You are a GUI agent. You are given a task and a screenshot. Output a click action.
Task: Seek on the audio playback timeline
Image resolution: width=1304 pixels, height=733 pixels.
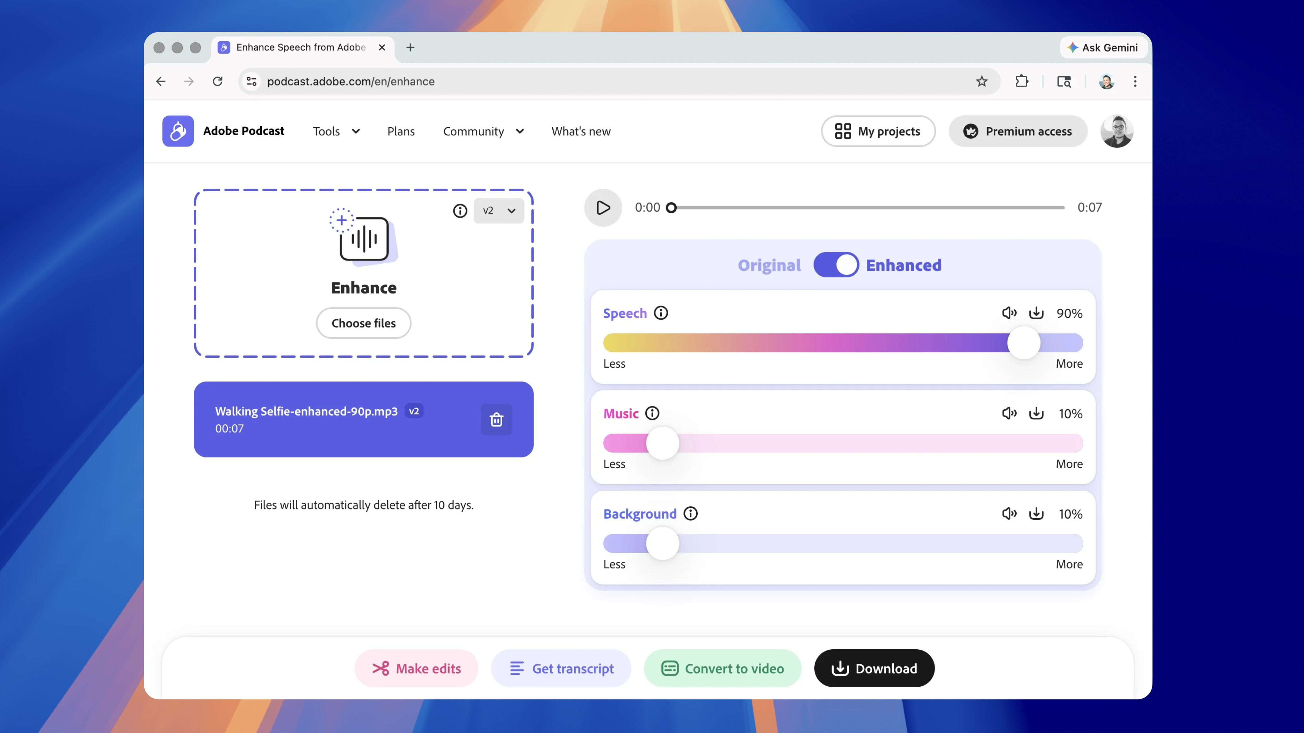(x=866, y=207)
